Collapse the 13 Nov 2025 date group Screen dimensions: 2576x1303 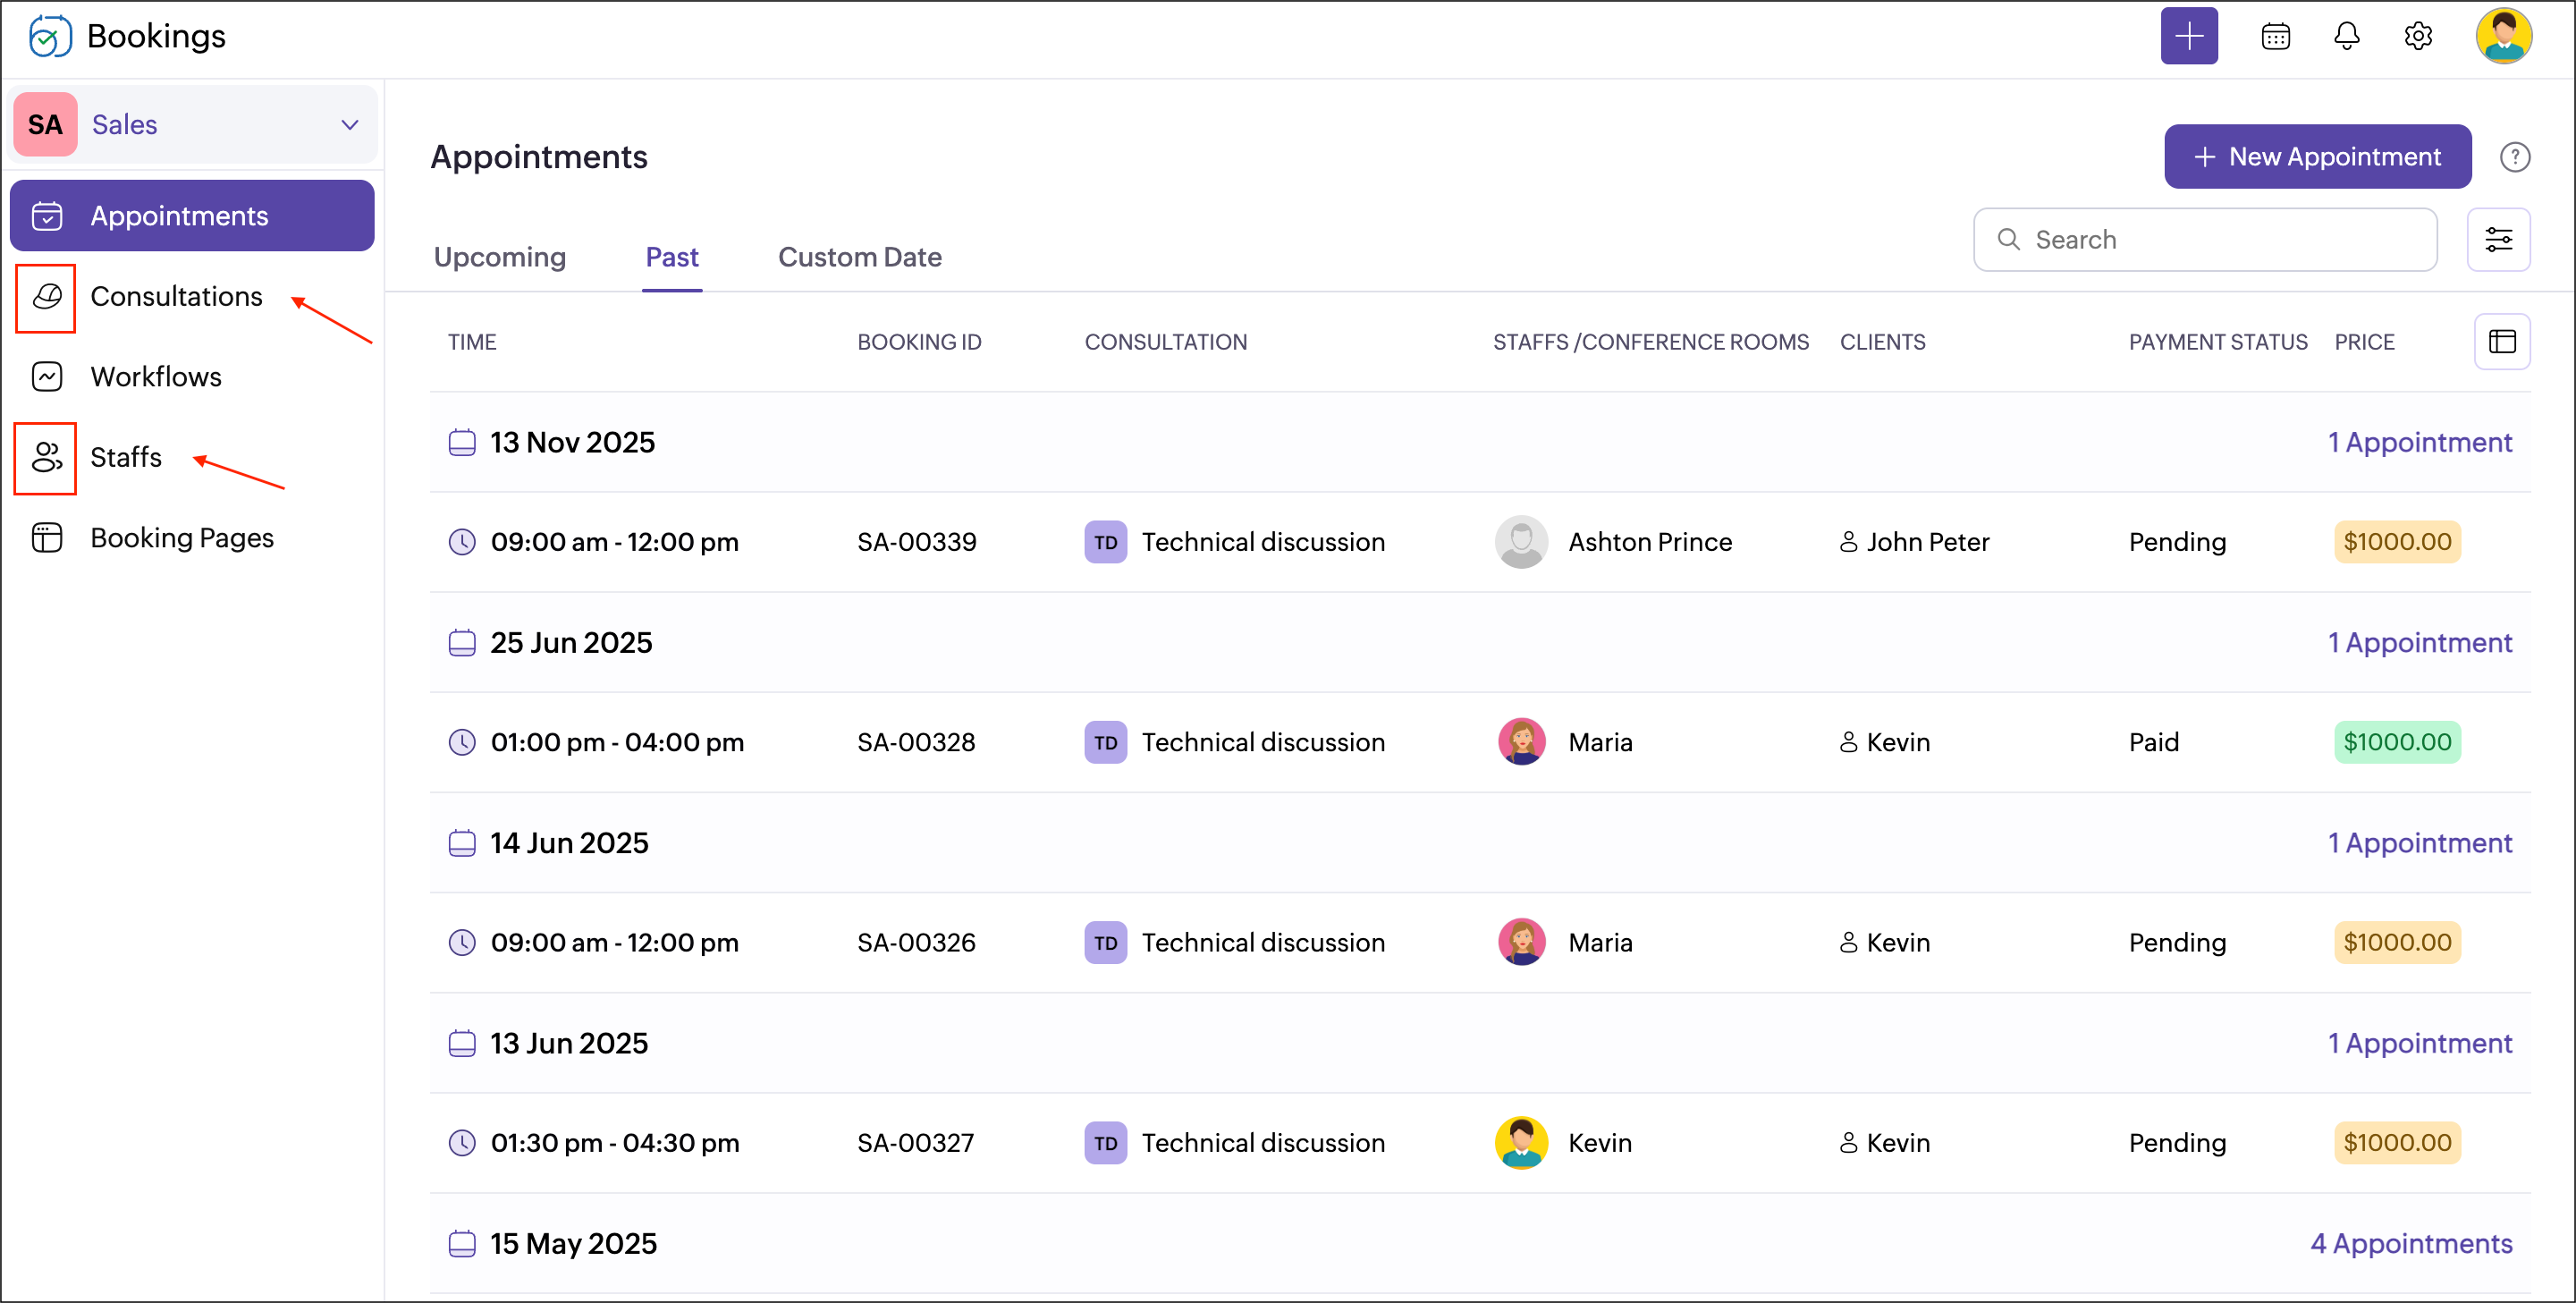click(572, 443)
